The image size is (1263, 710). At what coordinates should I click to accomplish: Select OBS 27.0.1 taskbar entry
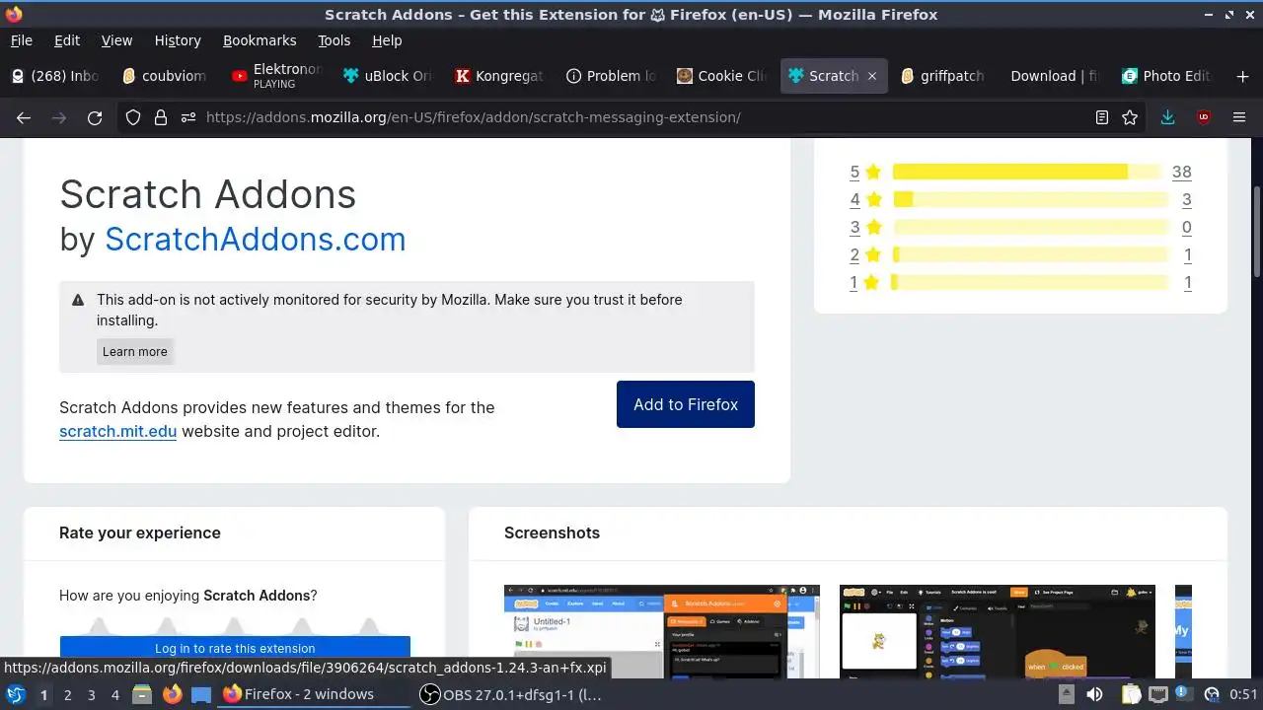[x=510, y=694]
